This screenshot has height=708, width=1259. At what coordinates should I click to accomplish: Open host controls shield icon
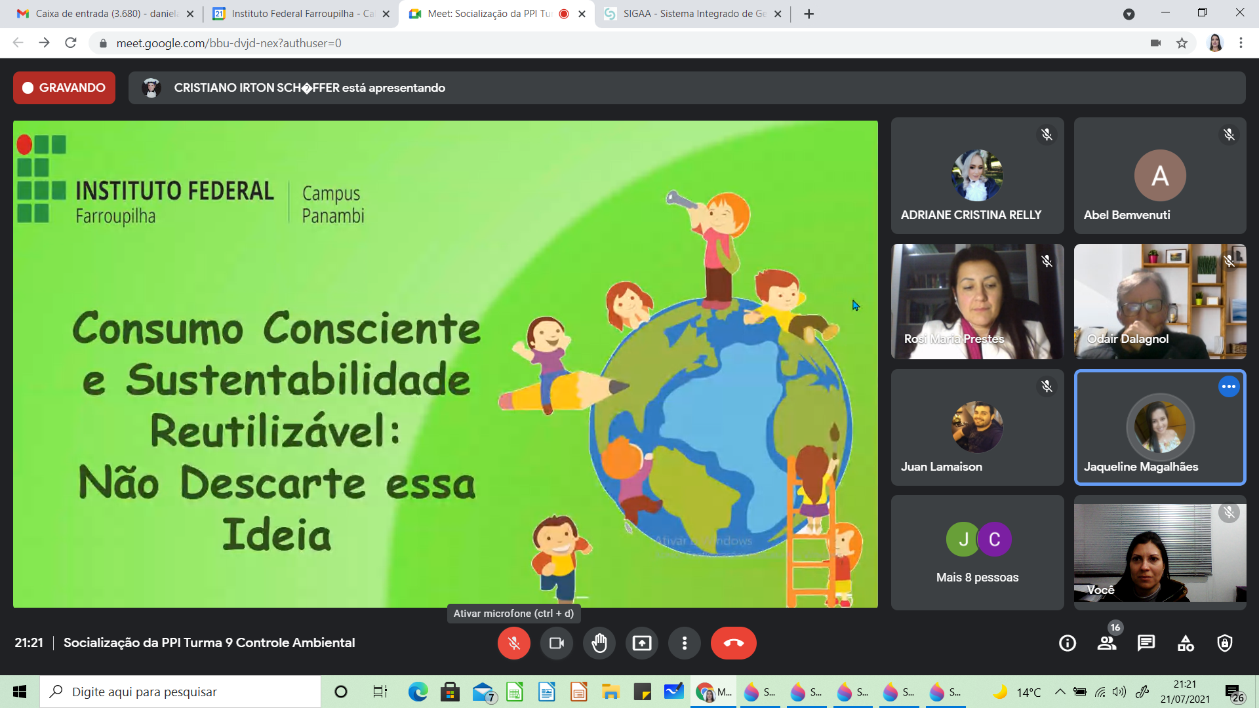1224,643
